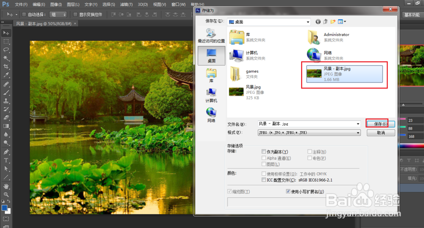Open the games folder
This screenshot has height=228, width=424.
click(244, 73)
